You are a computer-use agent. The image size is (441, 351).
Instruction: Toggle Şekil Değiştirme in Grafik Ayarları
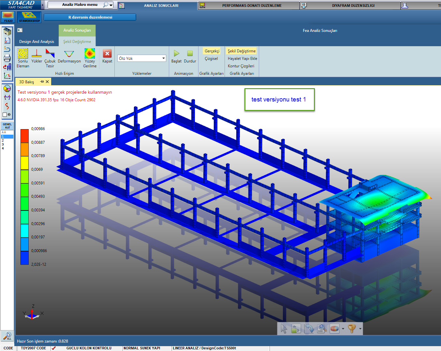(242, 51)
